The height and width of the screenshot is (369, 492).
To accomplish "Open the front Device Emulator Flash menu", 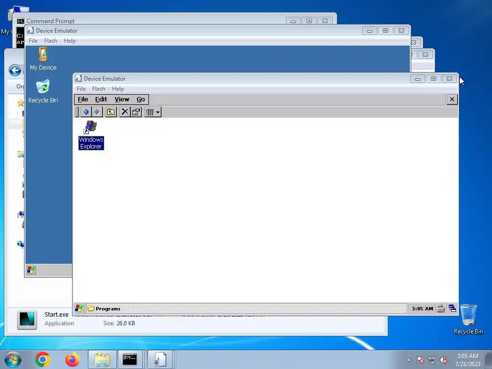I will click(98, 89).
